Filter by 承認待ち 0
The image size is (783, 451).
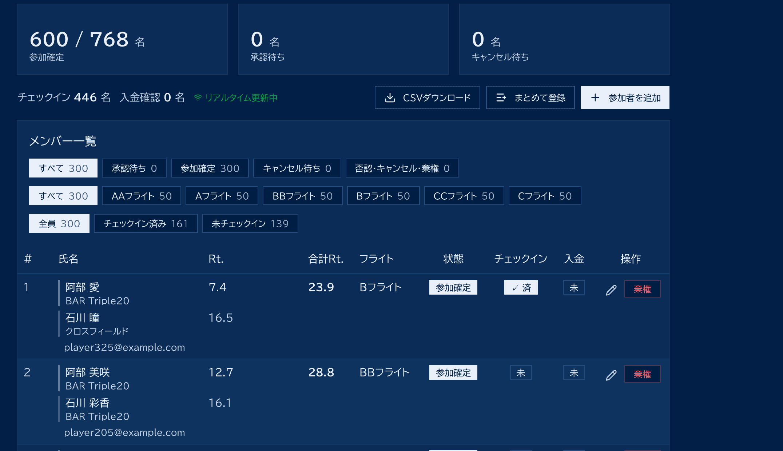134,168
